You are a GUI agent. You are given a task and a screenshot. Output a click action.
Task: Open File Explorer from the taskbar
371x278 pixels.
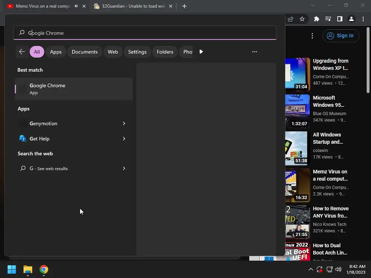(x=28, y=269)
